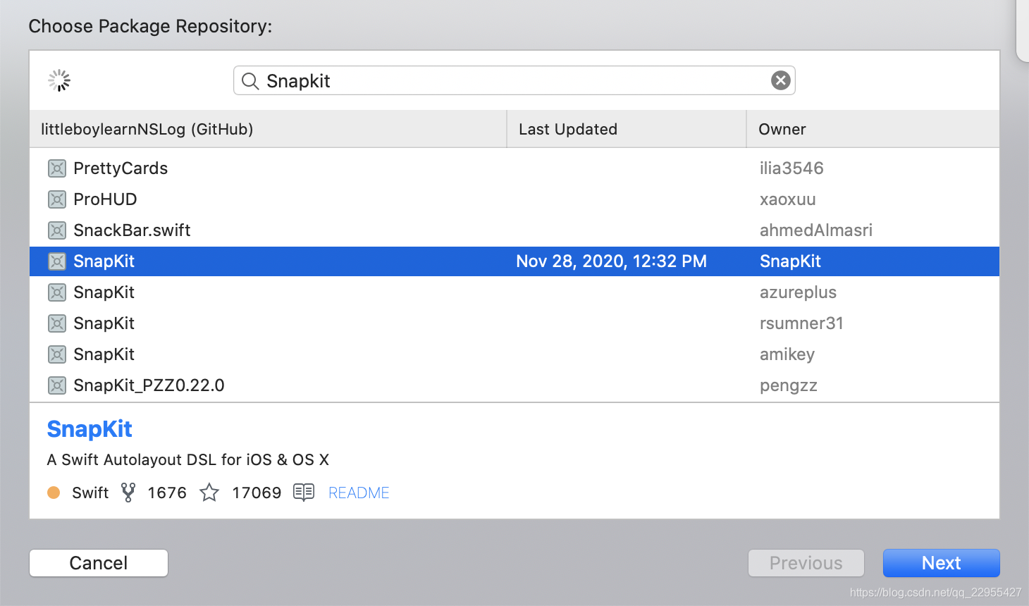1029x606 pixels.
Task: Select the SnackBar.swift package icon
Action: [57, 230]
